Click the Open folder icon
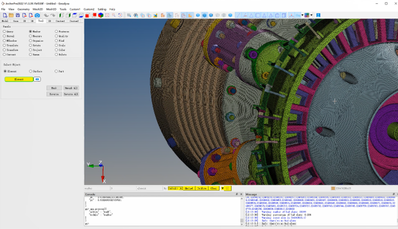Image resolution: width=398 pixels, height=229 pixels. click(x=11, y=15)
